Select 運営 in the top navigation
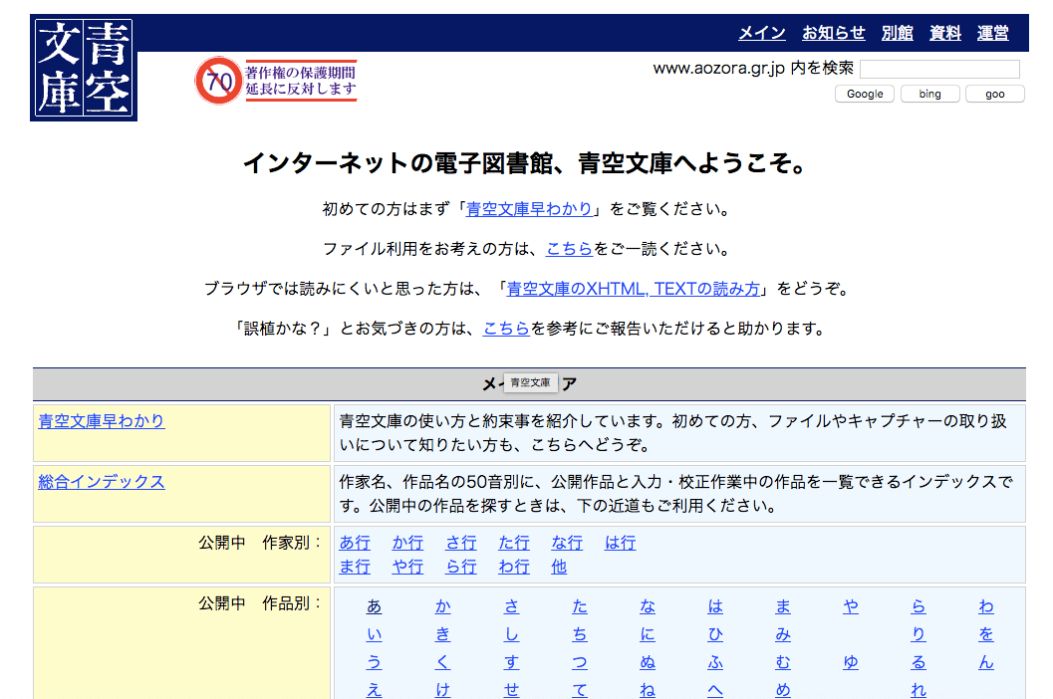The image size is (1053, 699). [x=993, y=33]
